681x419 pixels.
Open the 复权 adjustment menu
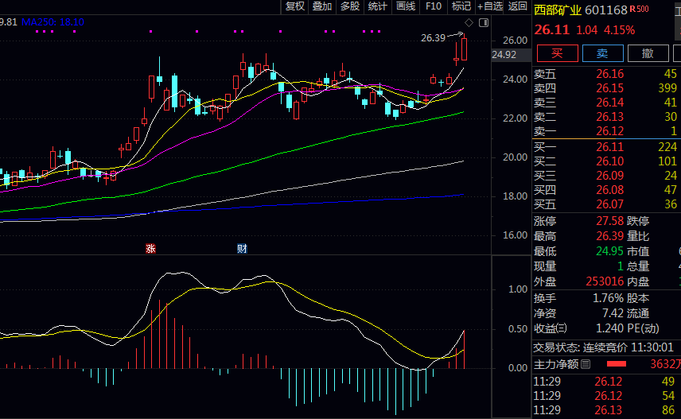295,6
